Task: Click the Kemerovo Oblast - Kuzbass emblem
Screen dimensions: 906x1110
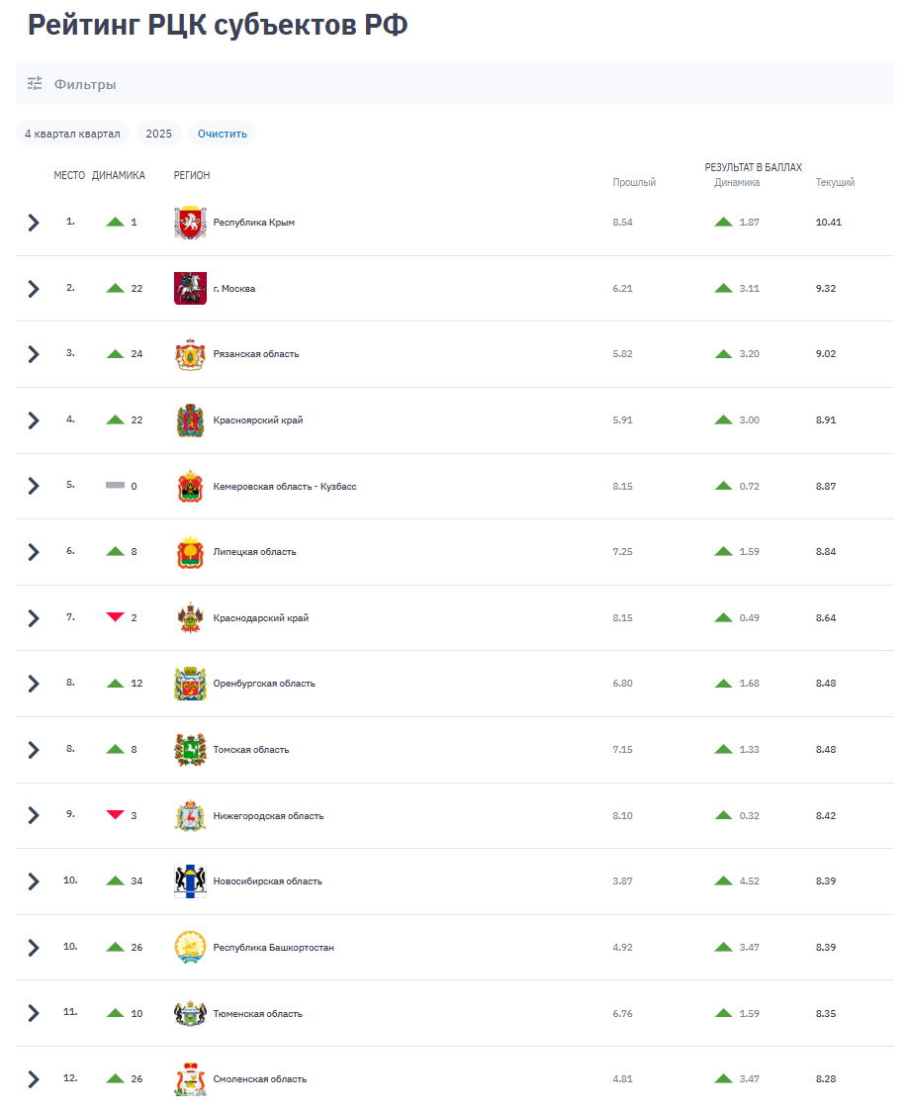Action: click(x=190, y=486)
